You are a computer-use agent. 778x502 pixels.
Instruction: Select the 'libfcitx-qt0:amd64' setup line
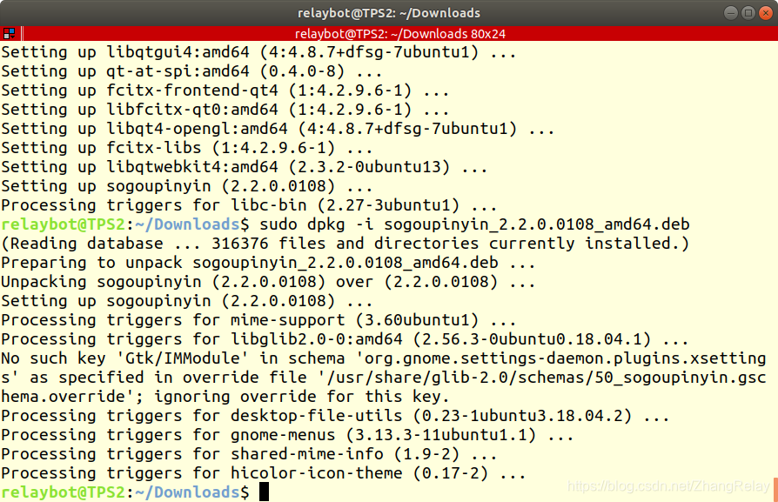pos(225,110)
